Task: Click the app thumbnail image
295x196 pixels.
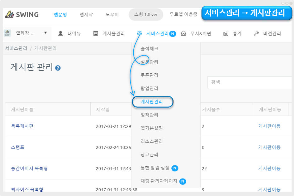Action: click(7, 33)
